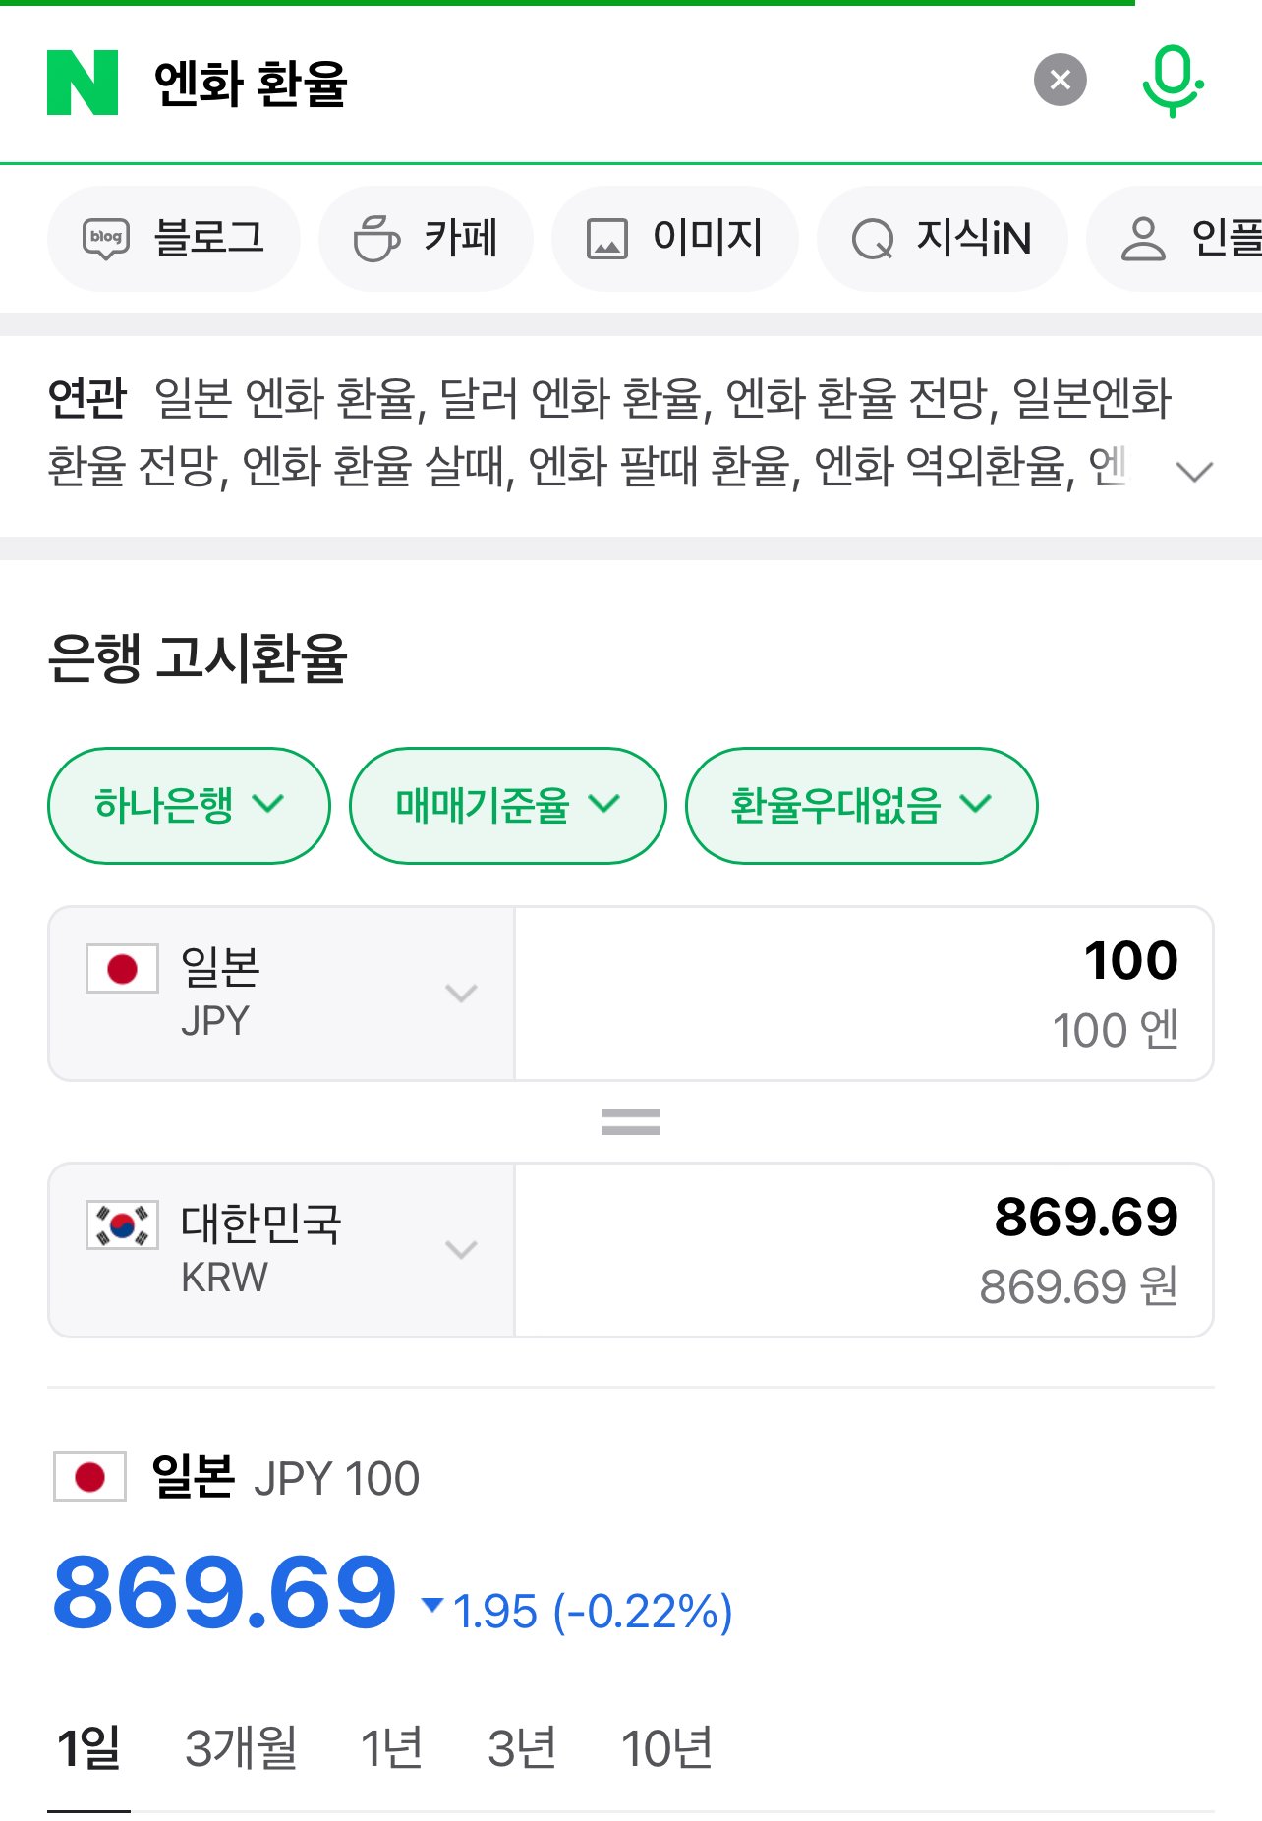The image size is (1262, 1821).
Task: Open the 환율우대없음 dropdown
Action: (860, 806)
